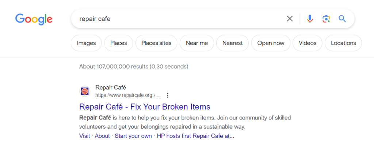Open three-dot menu beside repaircafe.org URL
This screenshot has width=374, height=157.
(x=168, y=95)
